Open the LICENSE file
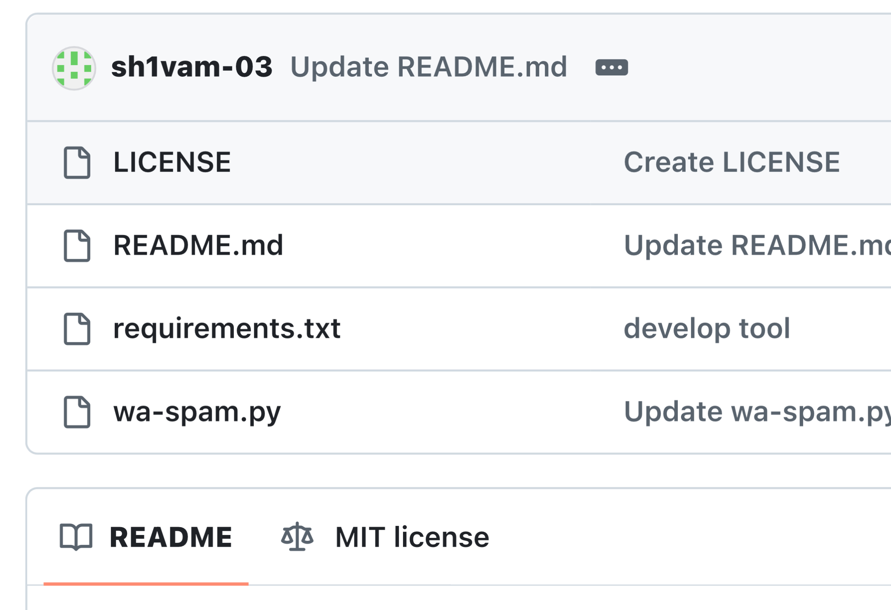The height and width of the screenshot is (610, 891). pos(172,162)
